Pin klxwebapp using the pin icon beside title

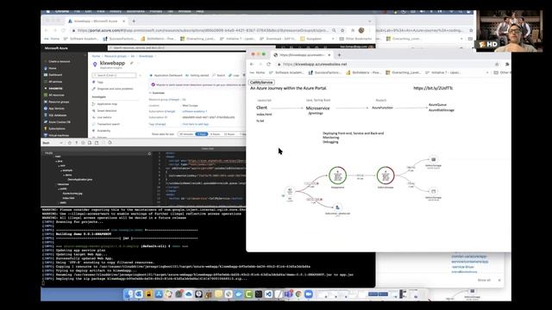[x=132, y=63]
